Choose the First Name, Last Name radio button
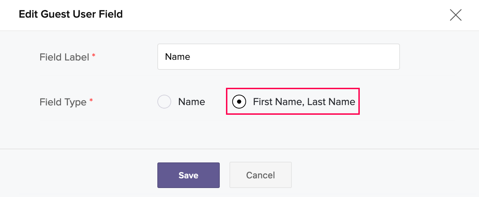The width and height of the screenshot is (479, 197). tap(239, 102)
